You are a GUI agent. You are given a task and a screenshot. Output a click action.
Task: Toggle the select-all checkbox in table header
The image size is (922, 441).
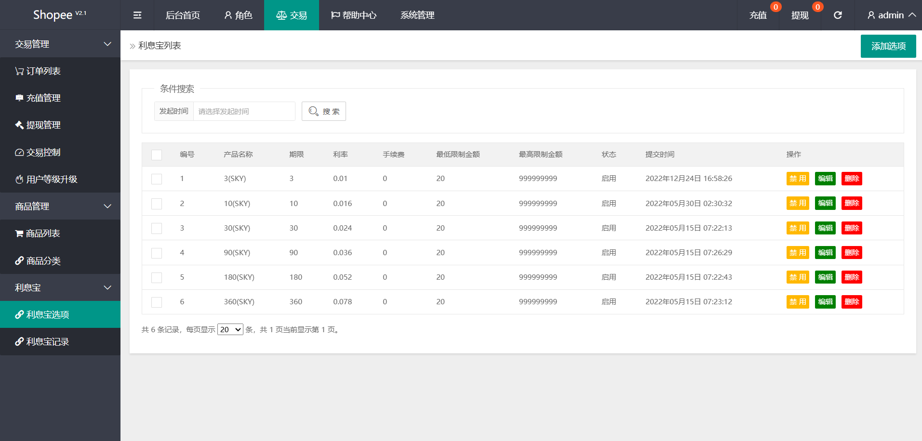157,155
